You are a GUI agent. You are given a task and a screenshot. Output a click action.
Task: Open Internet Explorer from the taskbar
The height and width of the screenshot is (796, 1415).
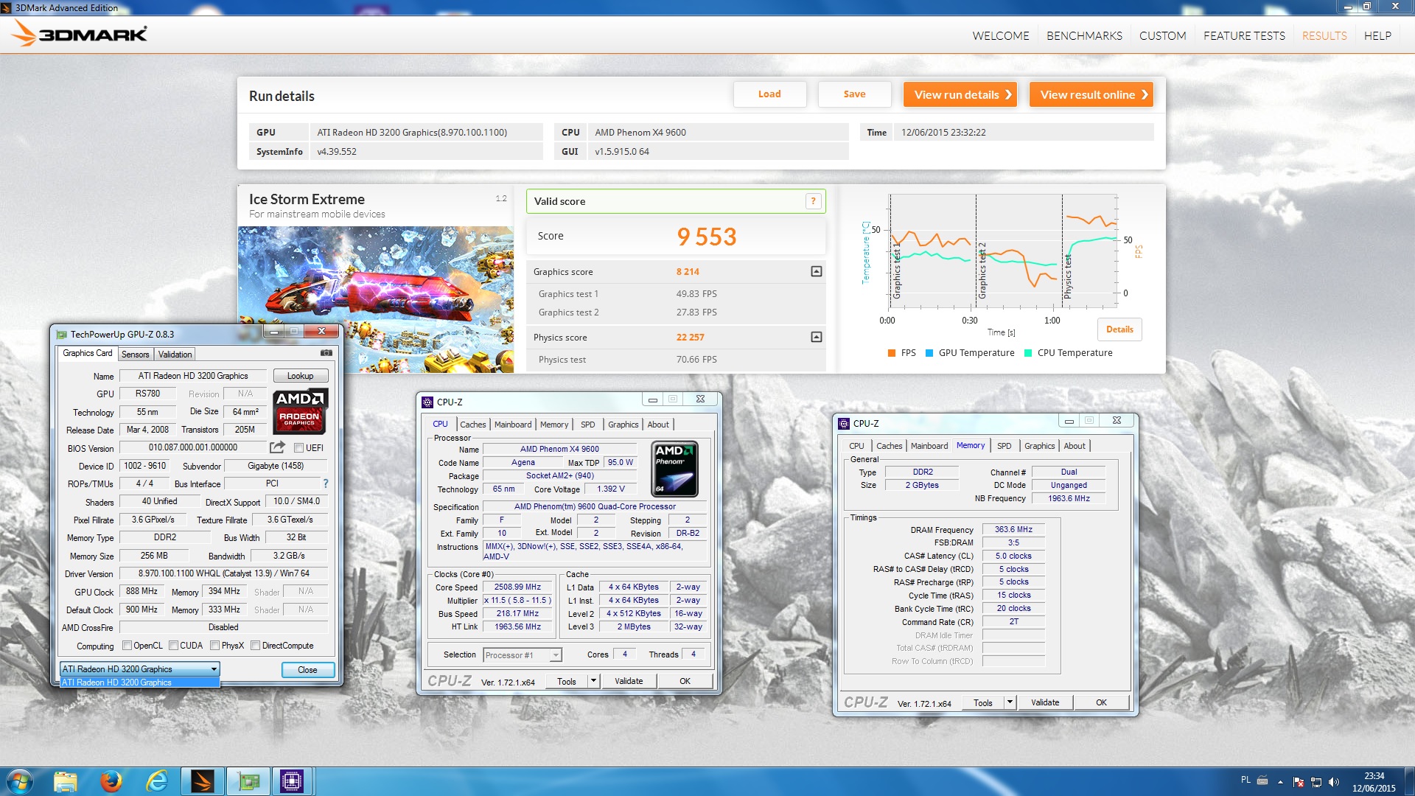157,781
